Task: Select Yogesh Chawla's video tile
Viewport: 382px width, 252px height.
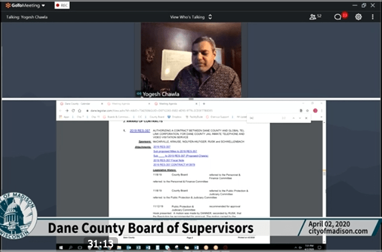Action: [191, 60]
